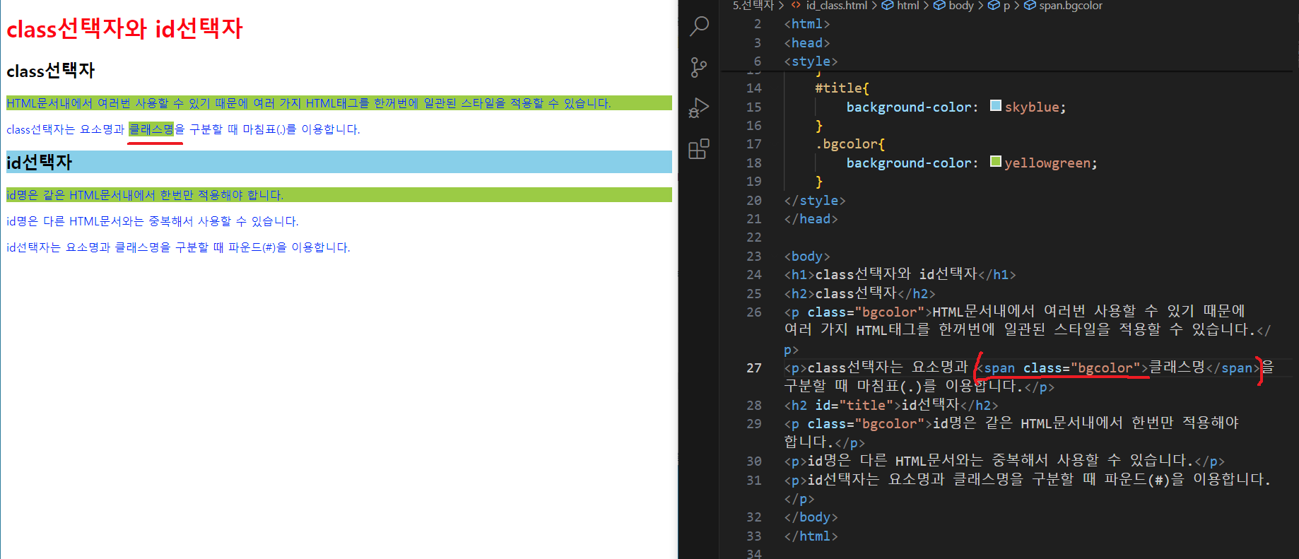Click the green paragraph id명은 같은 HTML문서내에서
The image size is (1299, 559).
[339, 195]
